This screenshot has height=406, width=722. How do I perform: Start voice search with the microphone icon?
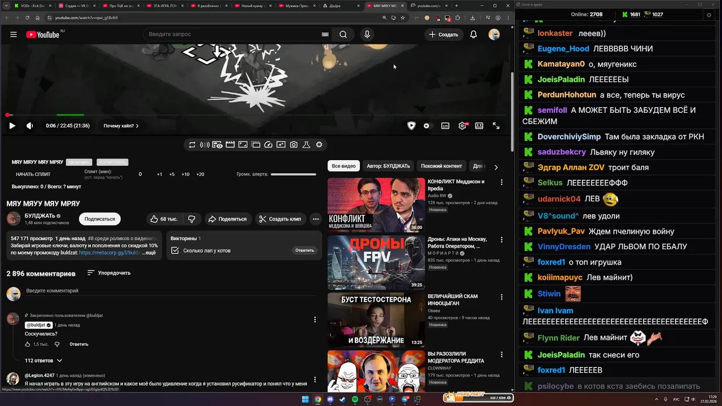click(367, 34)
